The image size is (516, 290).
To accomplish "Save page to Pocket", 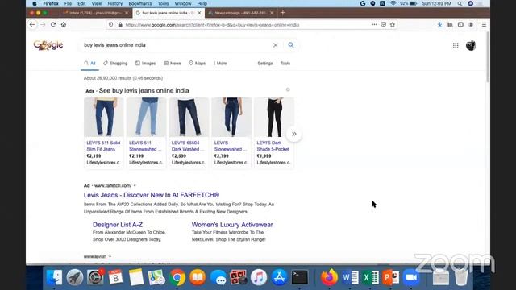I will 384,25.
